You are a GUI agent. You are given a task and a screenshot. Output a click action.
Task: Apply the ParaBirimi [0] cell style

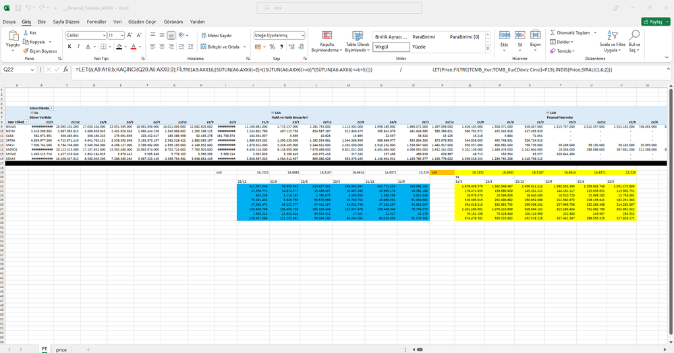coord(464,36)
